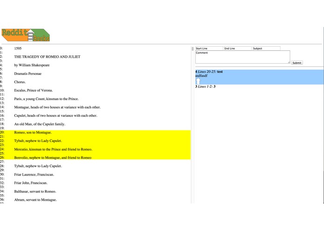Screen dimensions: 324x230
Task: Submit the comment form
Action: pyautogui.click(x=296, y=63)
